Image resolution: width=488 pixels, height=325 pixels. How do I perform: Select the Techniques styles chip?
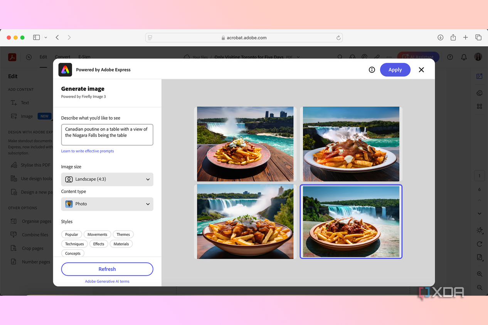pos(74,244)
